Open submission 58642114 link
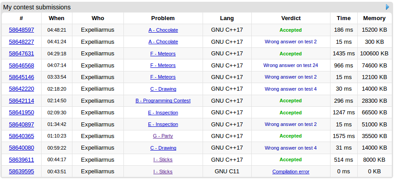 coord(21,101)
